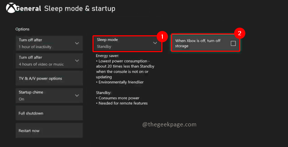Click the Startup chime chevron arrow

pyautogui.click(x=77, y=96)
